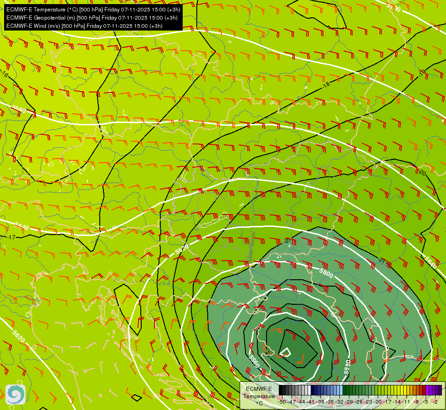The image size is (446, 410).
Task: Click the 5700 geopotential contour label
Action: click(394, 7)
